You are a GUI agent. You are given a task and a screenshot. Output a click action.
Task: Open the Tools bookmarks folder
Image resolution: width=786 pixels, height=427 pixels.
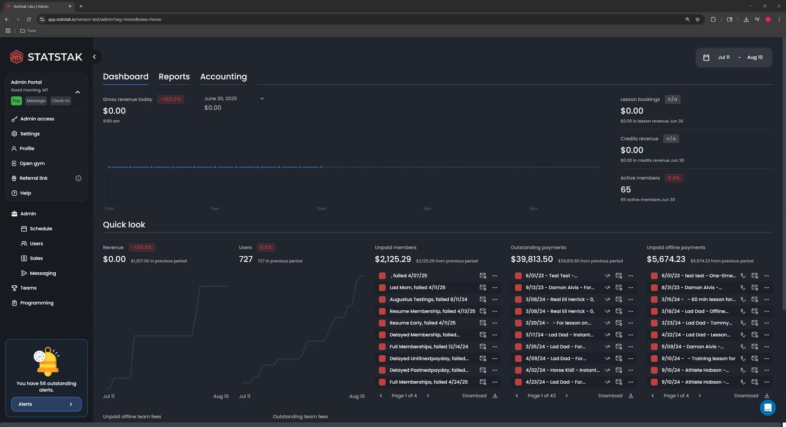pos(28,30)
